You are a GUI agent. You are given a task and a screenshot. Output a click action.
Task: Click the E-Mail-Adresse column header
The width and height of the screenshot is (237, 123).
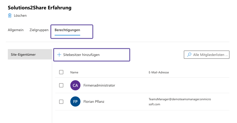pos(159,72)
